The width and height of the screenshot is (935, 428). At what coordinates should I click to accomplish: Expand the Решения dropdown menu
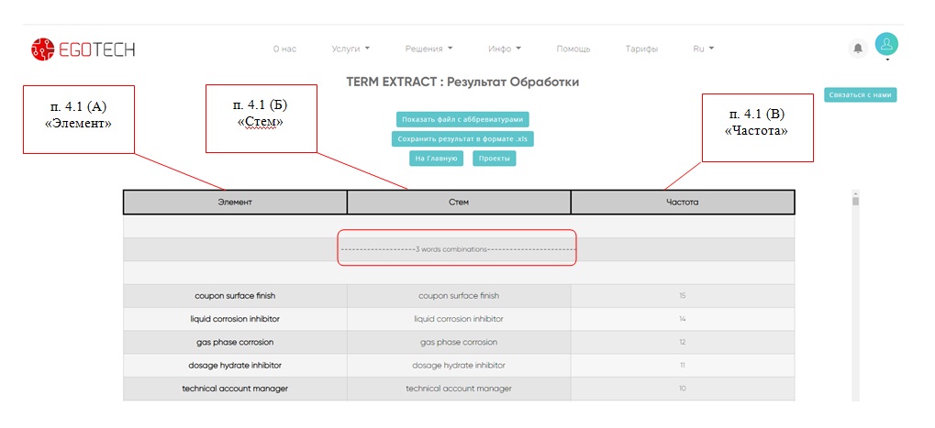tap(429, 49)
